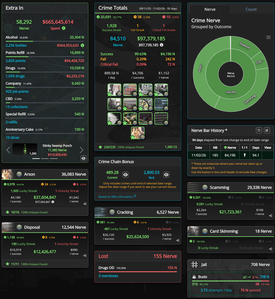This screenshot has height=299, width=275.
Task: Click the Scamming segment of the pie chart
Action: coord(250,100)
